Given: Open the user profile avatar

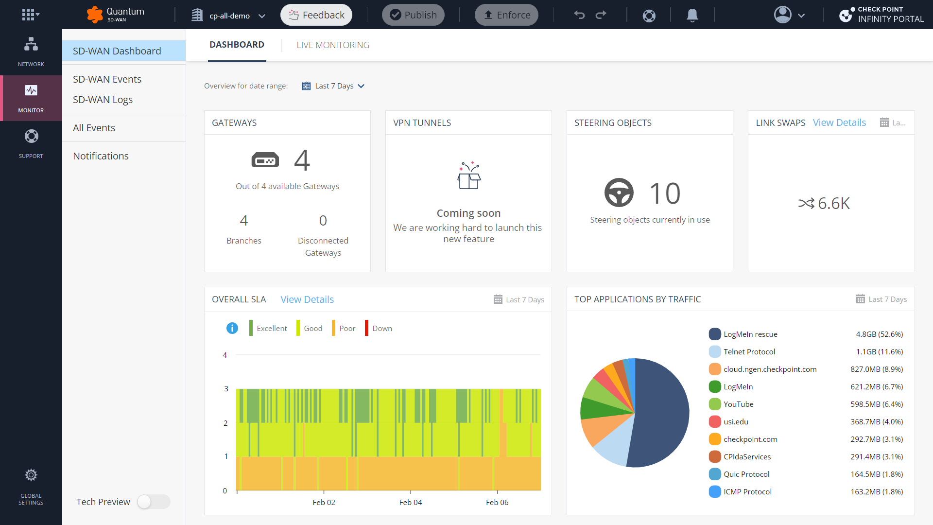Looking at the screenshot, I should click(x=782, y=15).
